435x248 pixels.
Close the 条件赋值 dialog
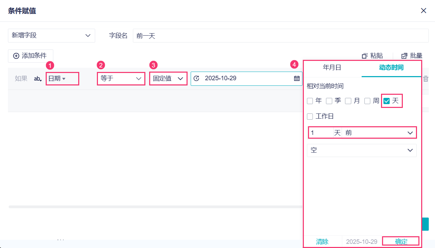(x=423, y=11)
